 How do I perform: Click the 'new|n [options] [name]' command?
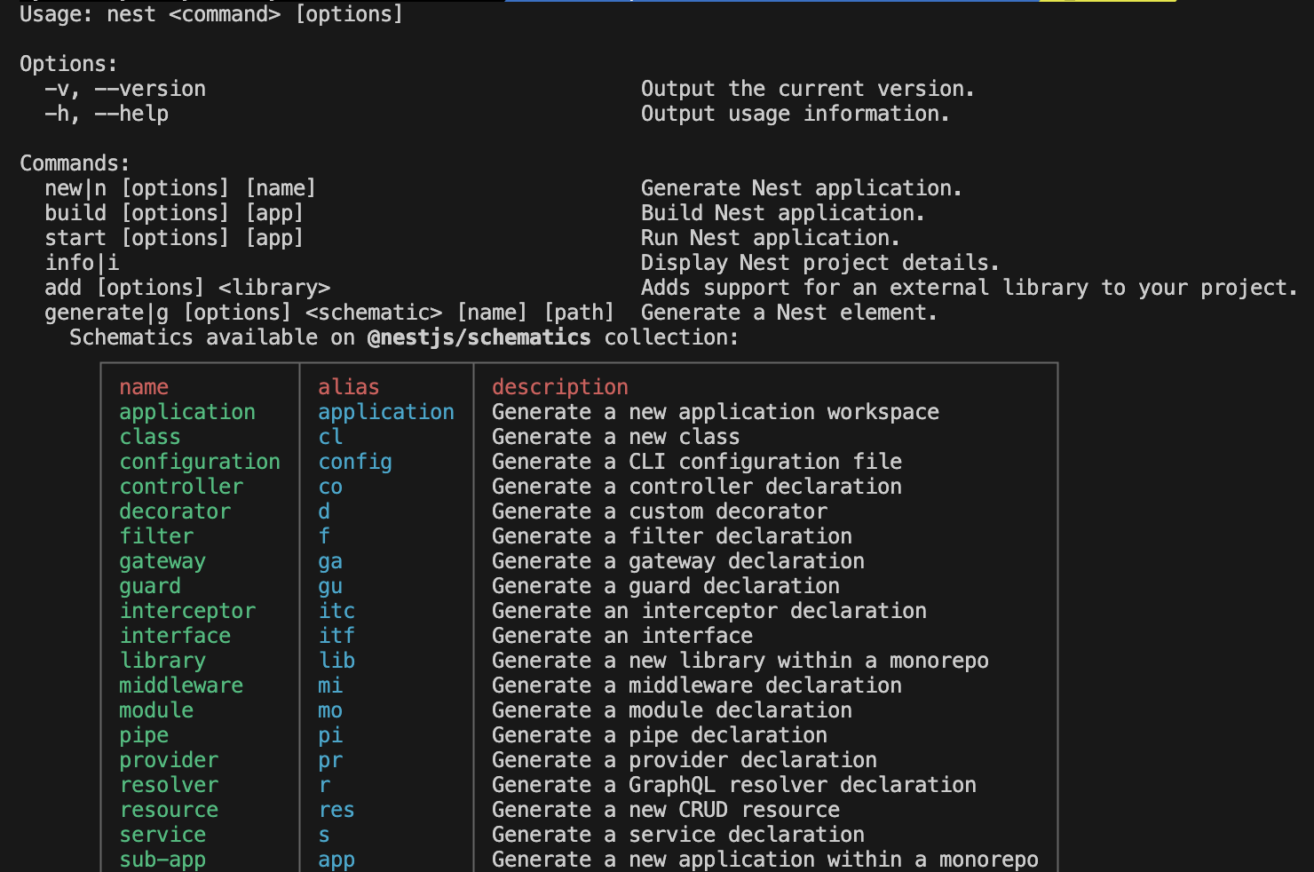coord(180,188)
